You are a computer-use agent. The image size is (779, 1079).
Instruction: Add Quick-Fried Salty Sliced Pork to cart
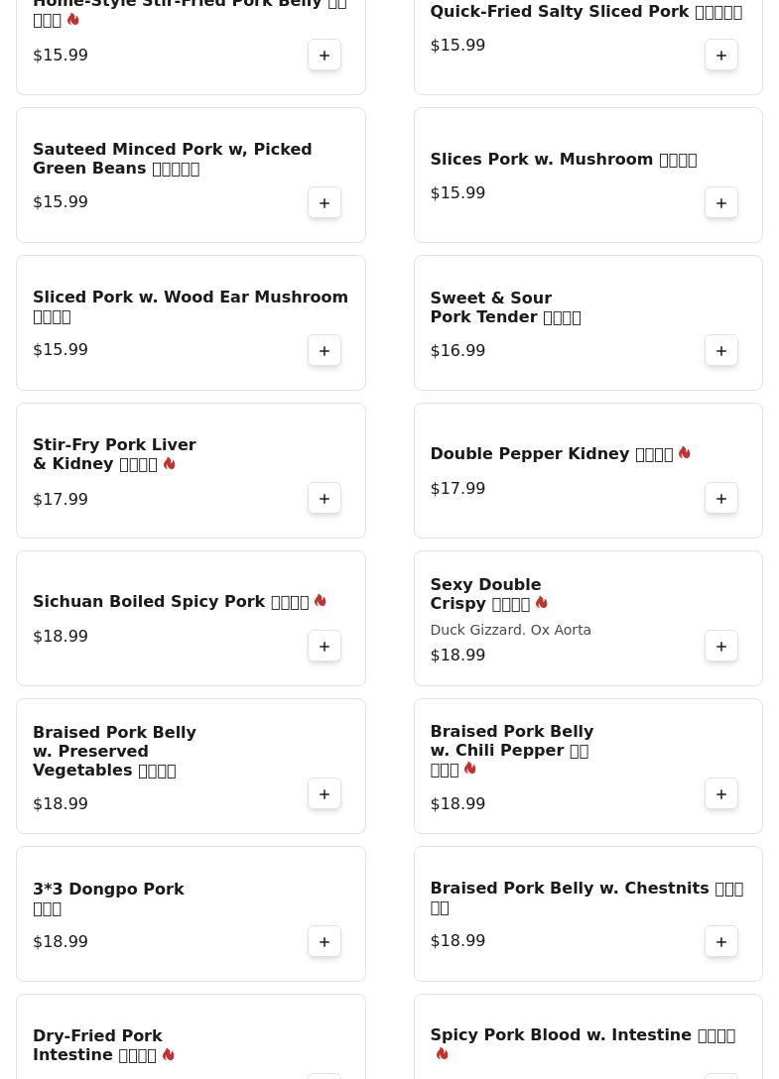[x=721, y=56]
